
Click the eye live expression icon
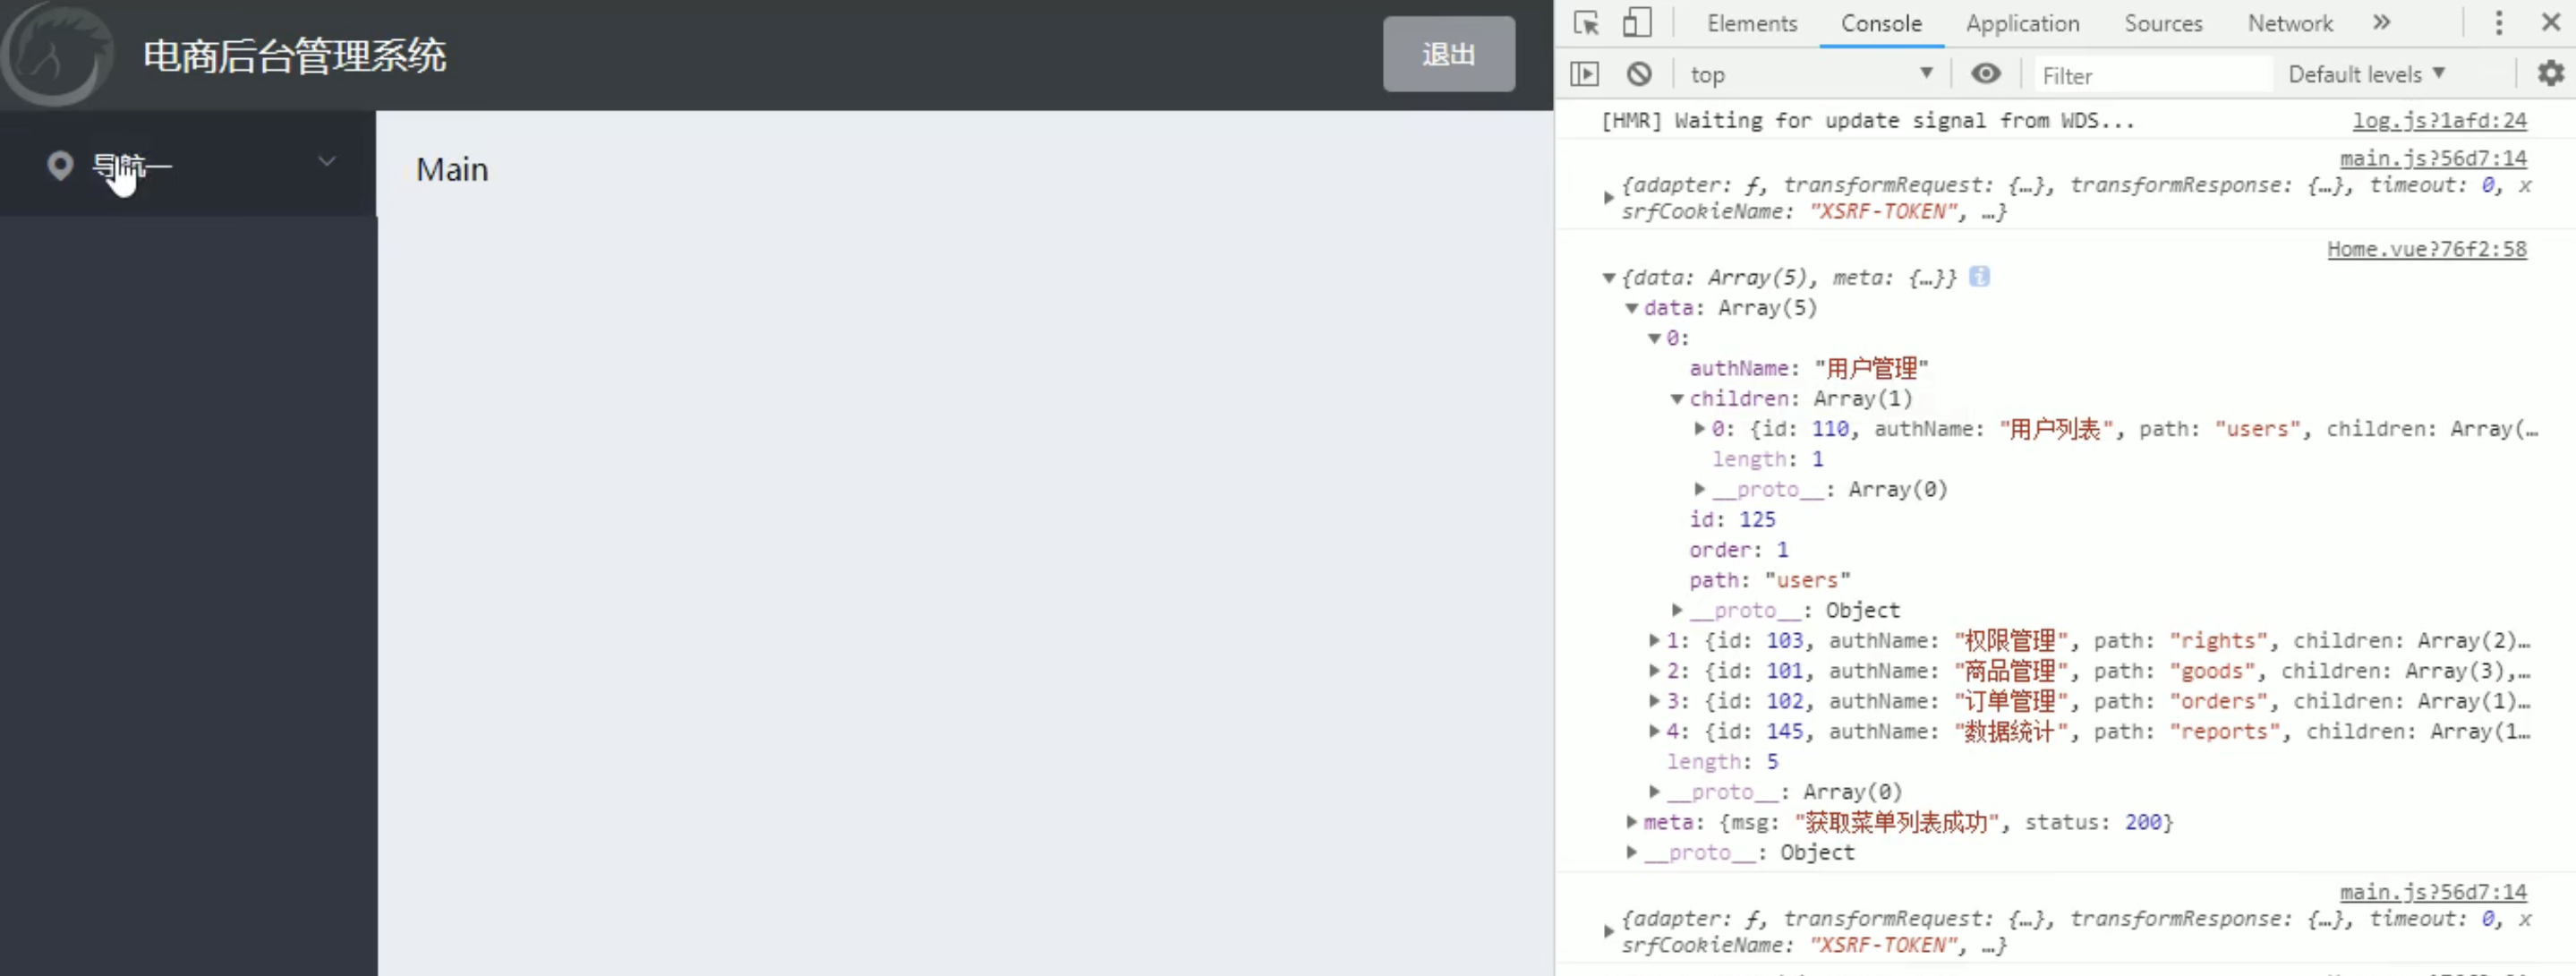pyautogui.click(x=1986, y=74)
